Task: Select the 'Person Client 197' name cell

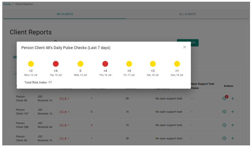Action: click(22, 112)
